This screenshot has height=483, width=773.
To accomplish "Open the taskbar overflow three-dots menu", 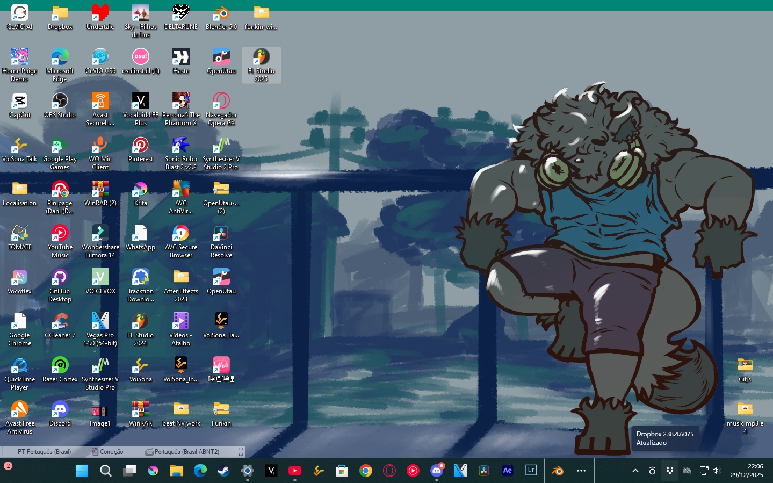I will click(581, 471).
